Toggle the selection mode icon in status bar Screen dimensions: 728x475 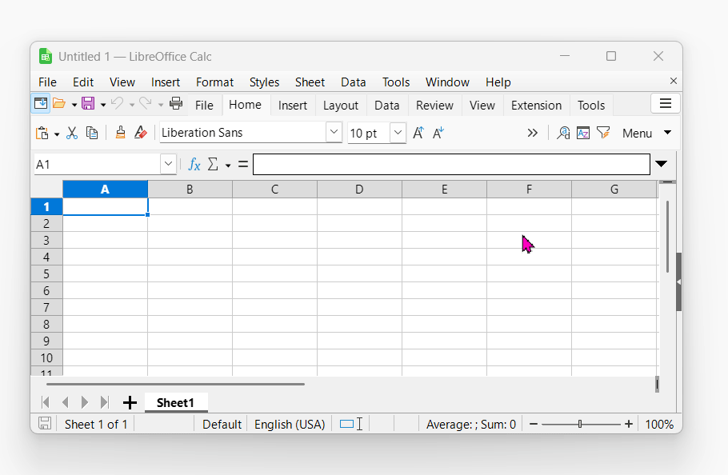pyautogui.click(x=351, y=424)
